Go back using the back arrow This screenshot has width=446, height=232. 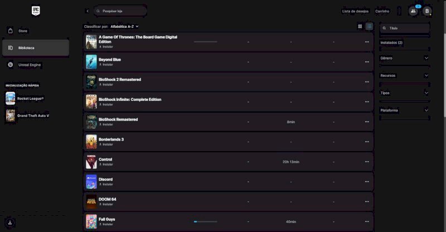click(x=88, y=11)
